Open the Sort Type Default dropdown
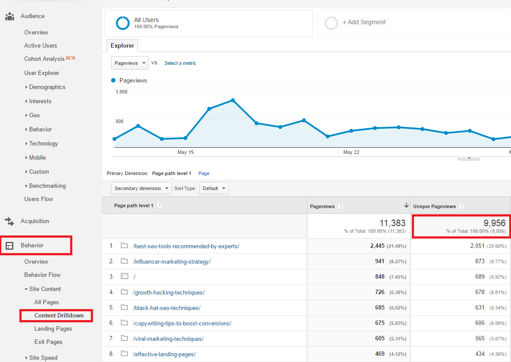Screen dimensions: 511x362 [x=214, y=188]
